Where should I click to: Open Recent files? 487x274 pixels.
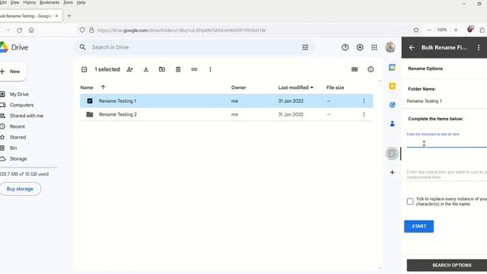click(x=17, y=126)
